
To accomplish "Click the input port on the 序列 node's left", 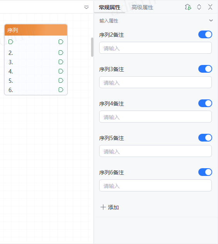I will [x=11, y=42].
